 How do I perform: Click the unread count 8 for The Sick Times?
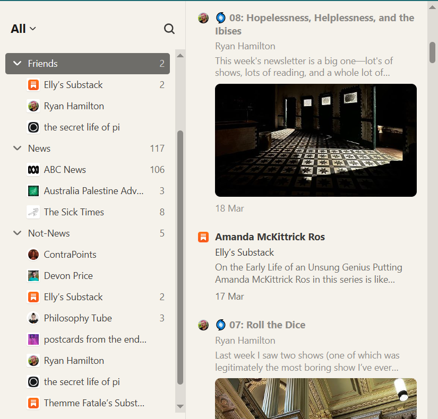tap(162, 212)
